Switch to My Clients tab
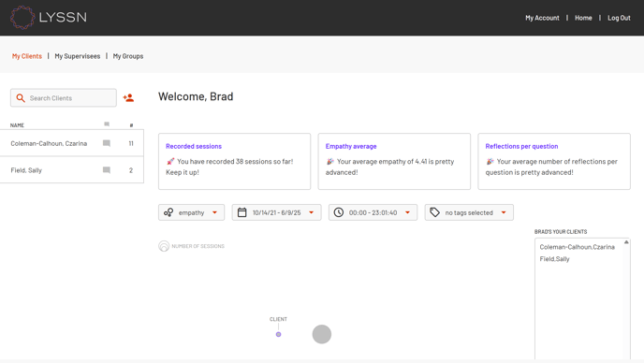The width and height of the screenshot is (644, 363). (27, 56)
